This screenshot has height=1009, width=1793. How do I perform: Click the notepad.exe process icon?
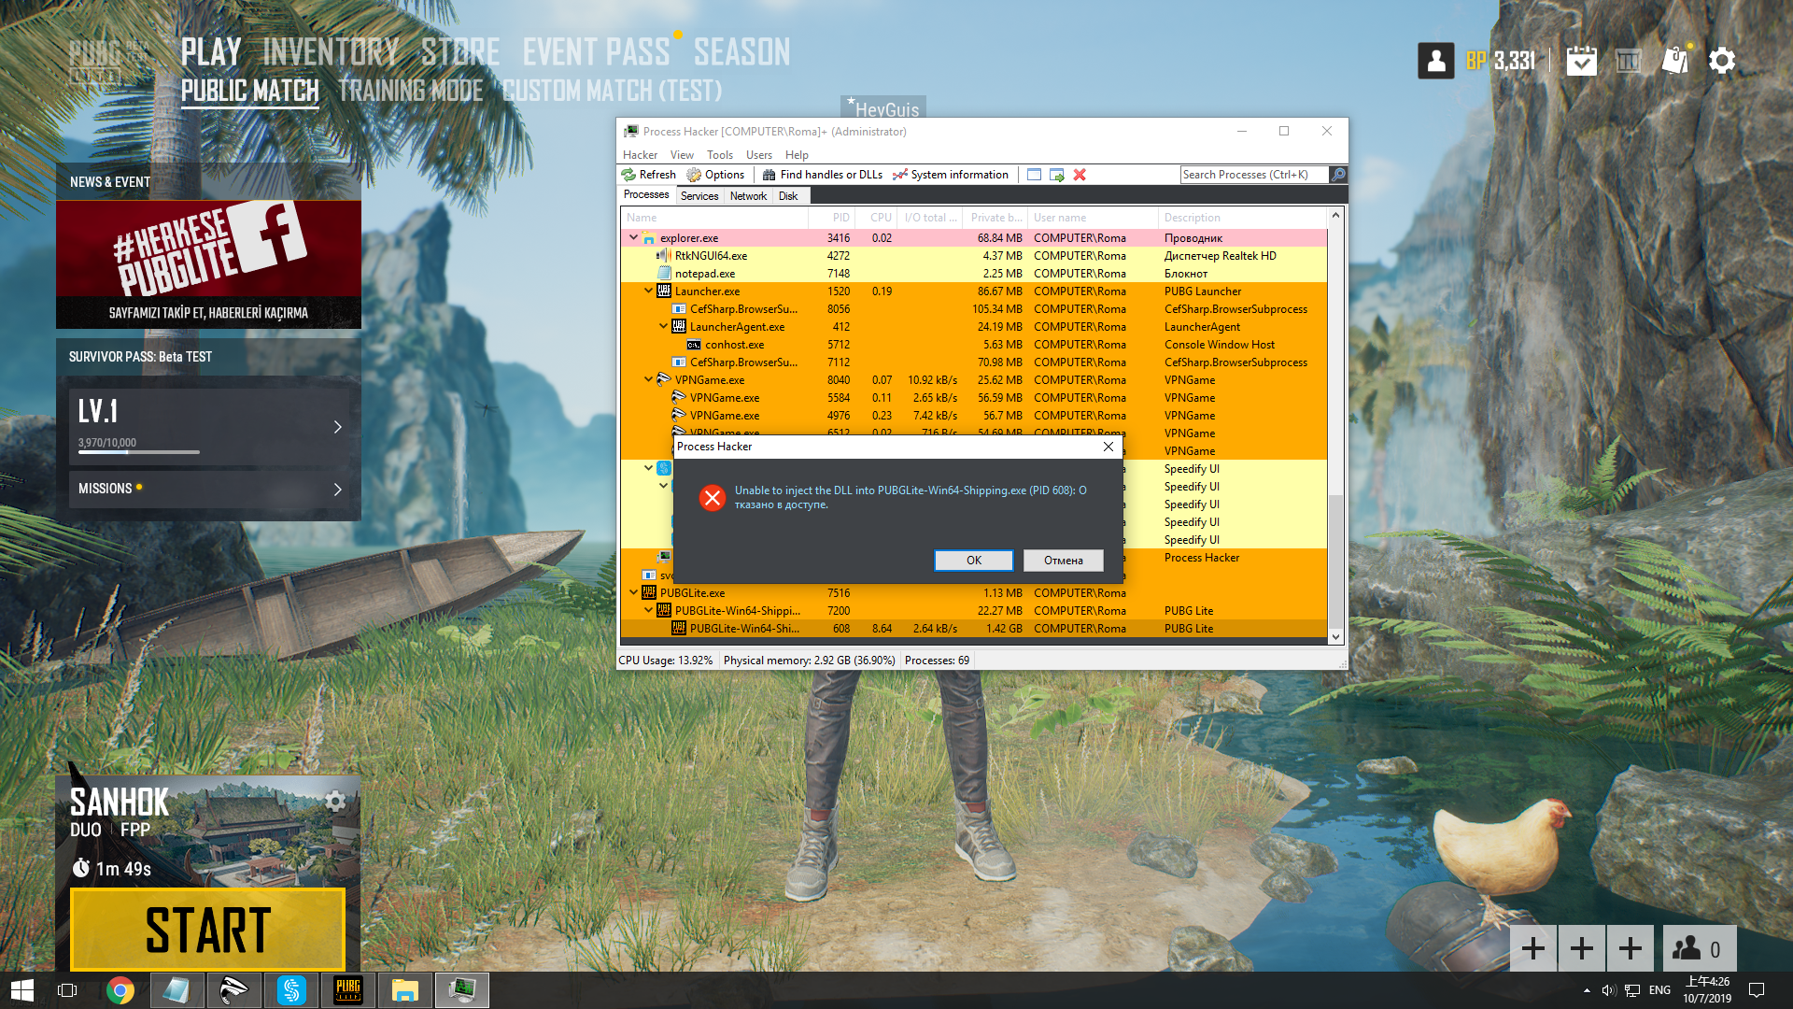tap(664, 274)
